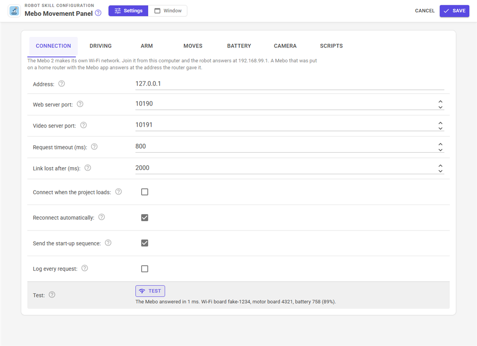Open the Arm tab
This screenshot has height=346, width=477.
147,46
